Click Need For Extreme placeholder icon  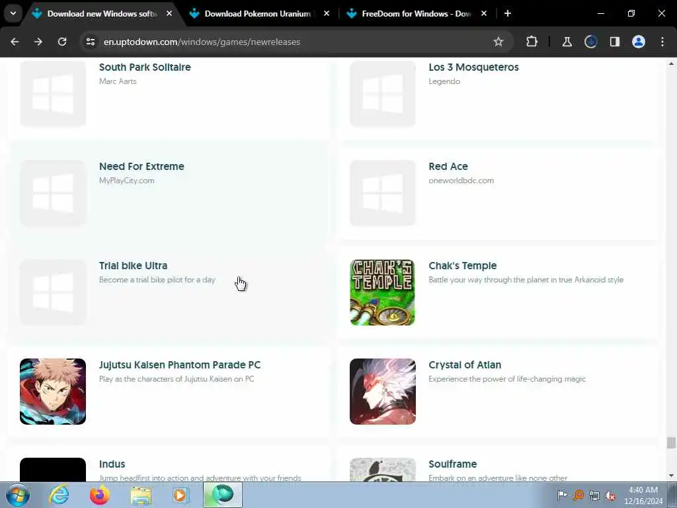[x=53, y=193]
